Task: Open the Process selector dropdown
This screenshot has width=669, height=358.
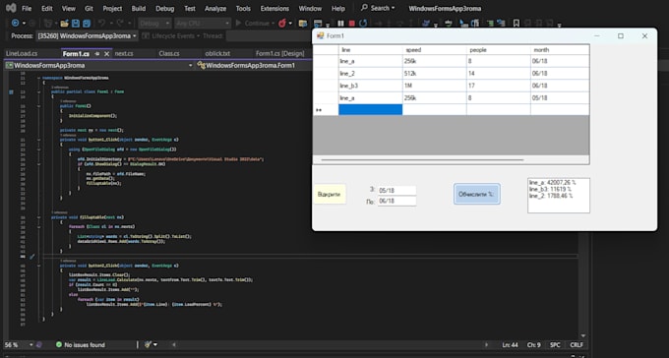Action: point(87,35)
